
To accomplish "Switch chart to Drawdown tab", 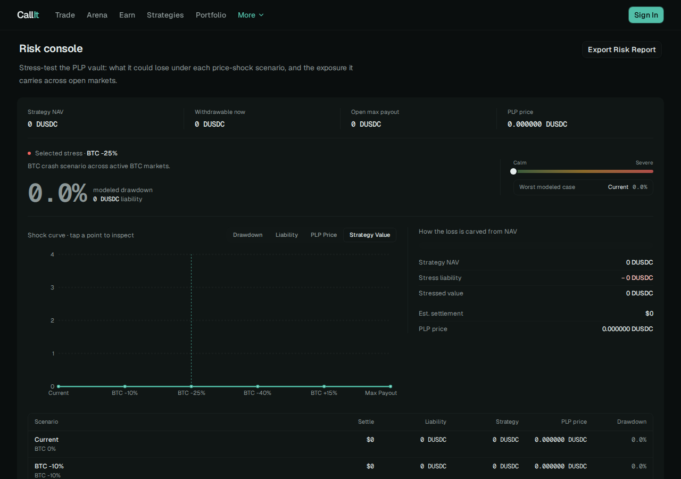I will pyautogui.click(x=248, y=235).
